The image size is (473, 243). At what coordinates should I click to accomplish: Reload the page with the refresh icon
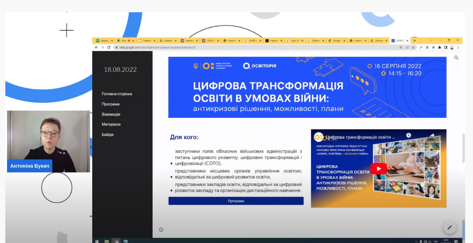(x=109, y=47)
